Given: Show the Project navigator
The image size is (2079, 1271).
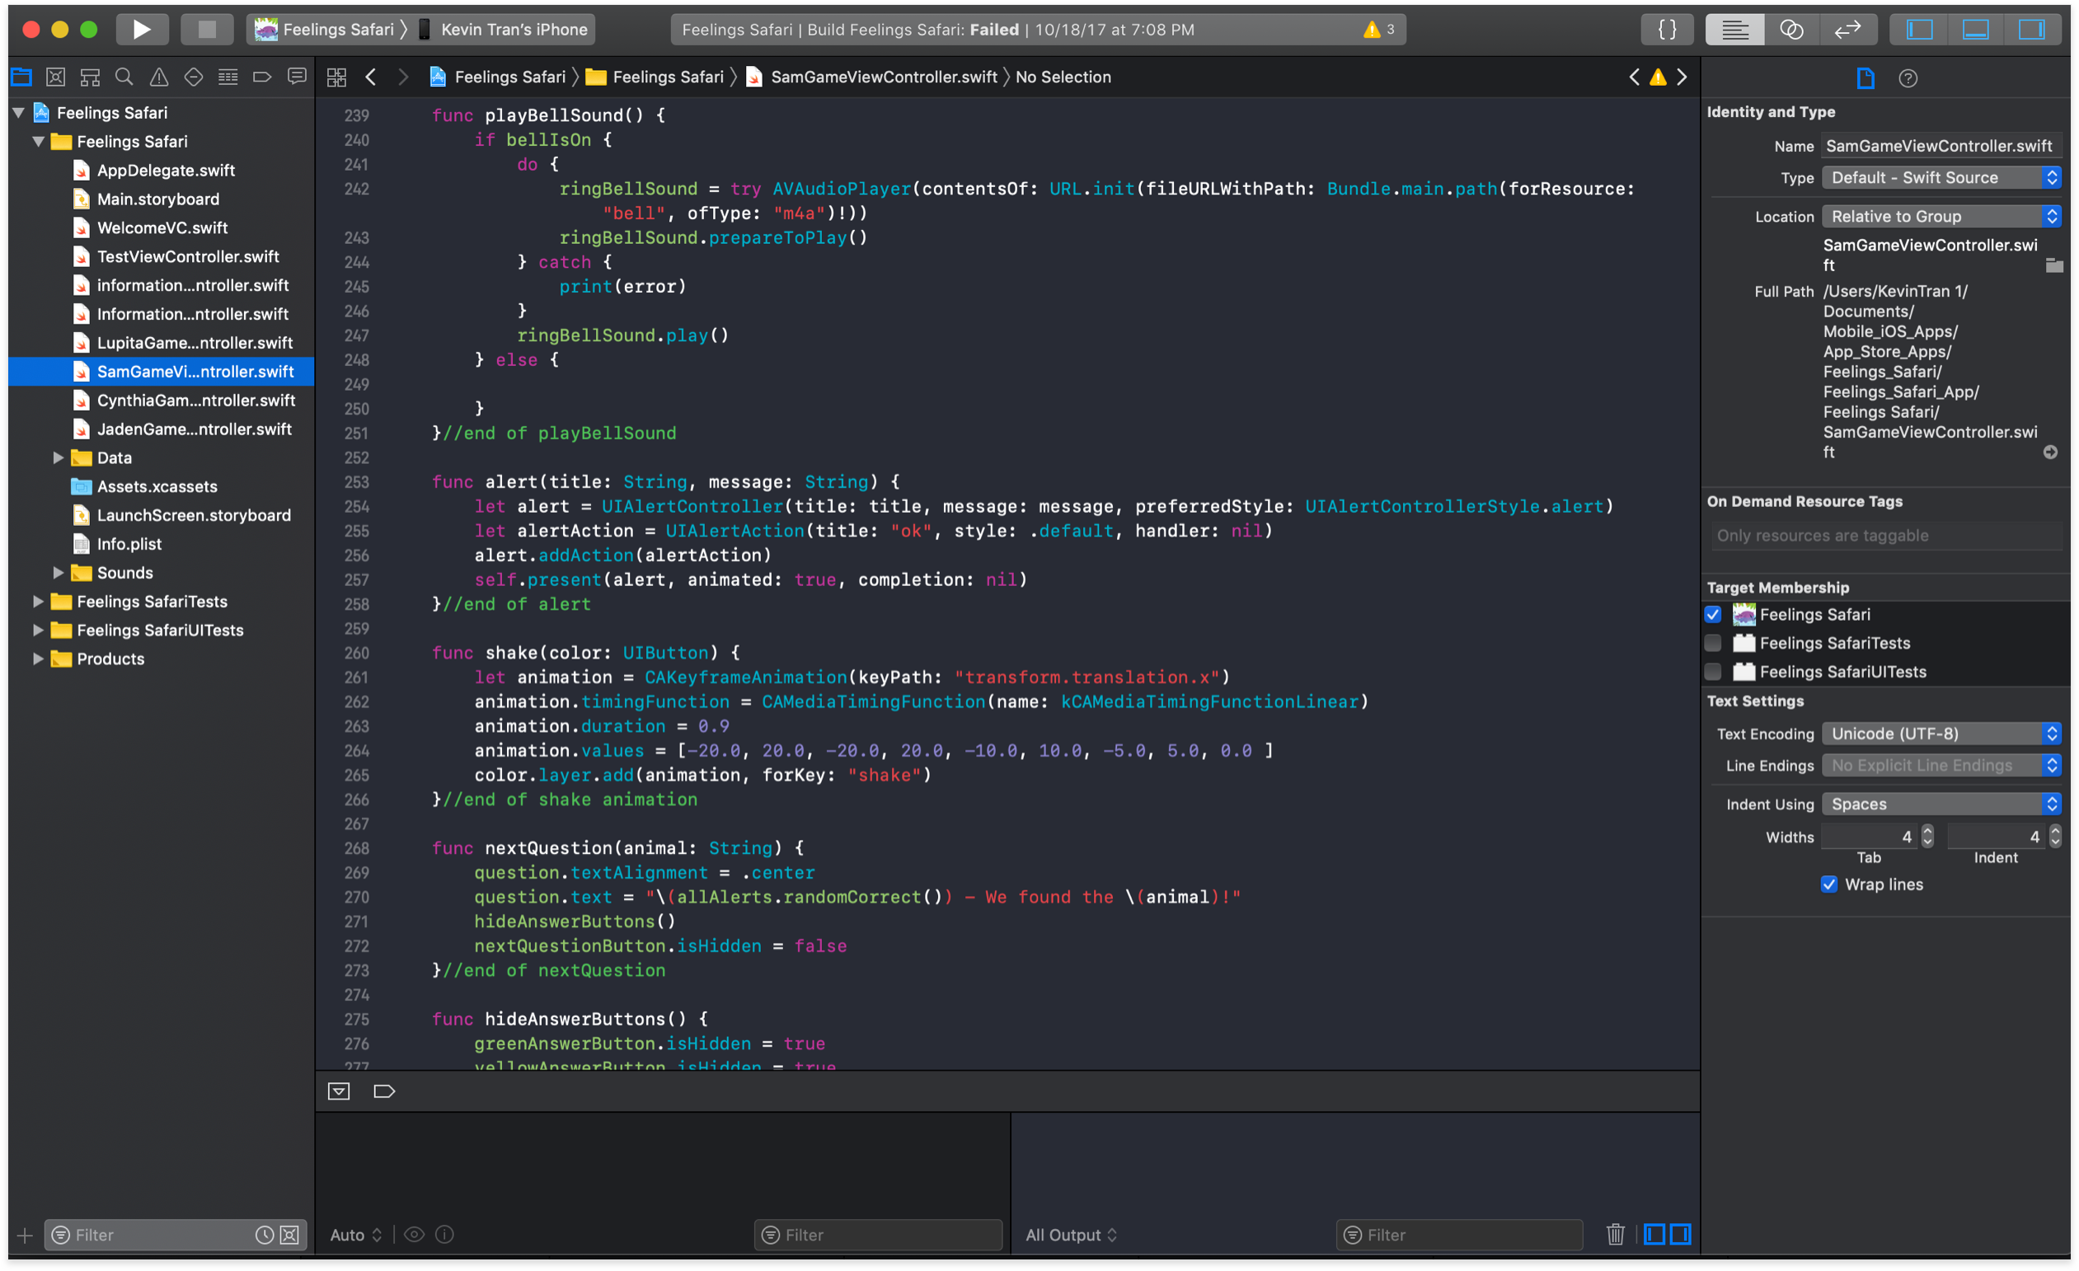Looking at the screenshot, I should [22, 77].
